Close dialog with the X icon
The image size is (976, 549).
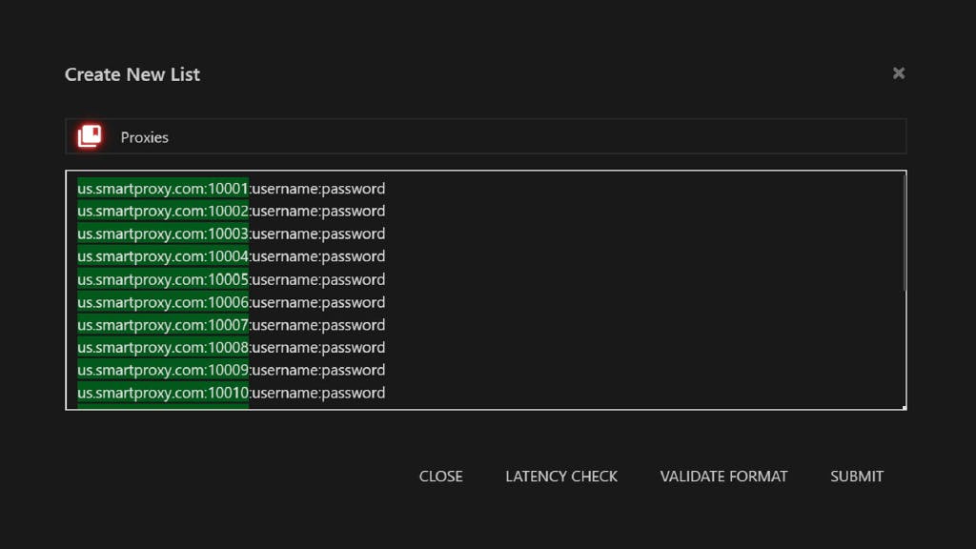pyautogui.click(x=898, y=73)
